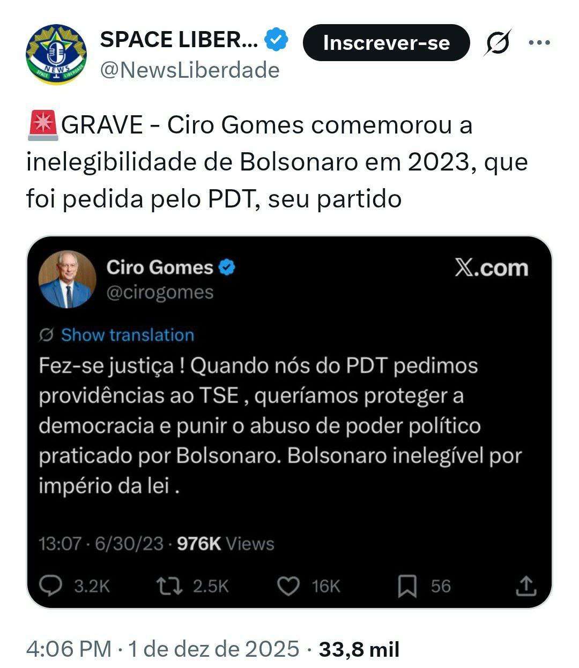Open the @cirogomes handle
The width and height of the screenshot is (579, 668).
click(x=160, y=292)
